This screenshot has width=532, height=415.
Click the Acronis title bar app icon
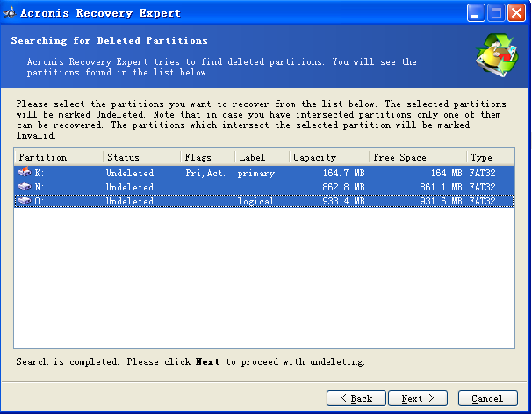point(9,13)
